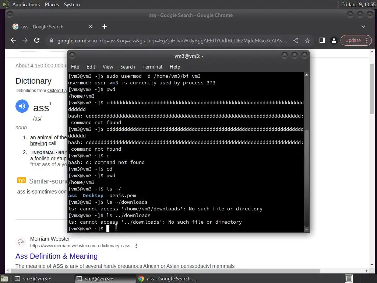Image resolution: width=377 pixels, height=283 pixels.
Task: Click the yellow TIP badge
Action: pyautogui.click(x=22, y=181)
